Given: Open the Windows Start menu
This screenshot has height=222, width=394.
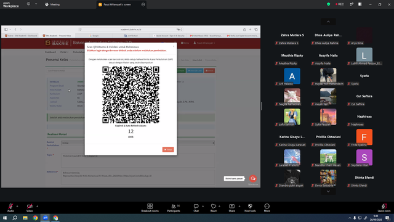Looking at the screenshot, I should 5,218.
